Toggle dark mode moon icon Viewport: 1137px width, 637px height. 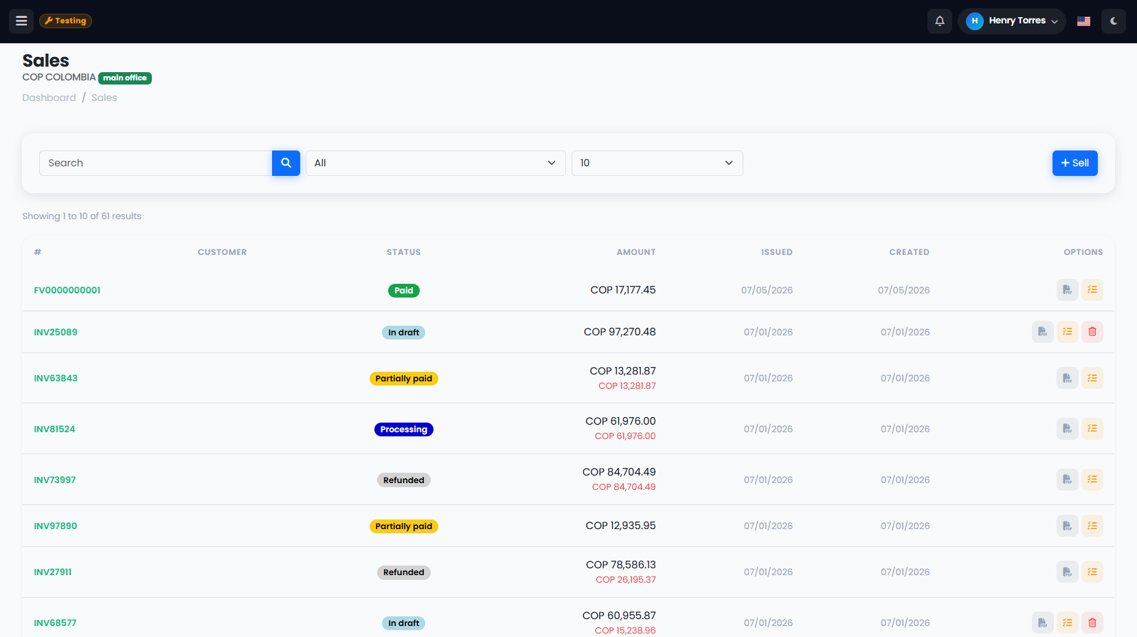coord(1114,21)
